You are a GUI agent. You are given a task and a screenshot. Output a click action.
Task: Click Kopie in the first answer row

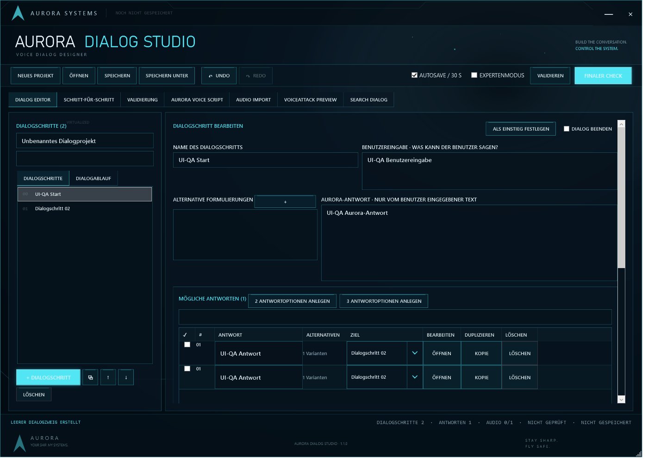pos(481,353)
